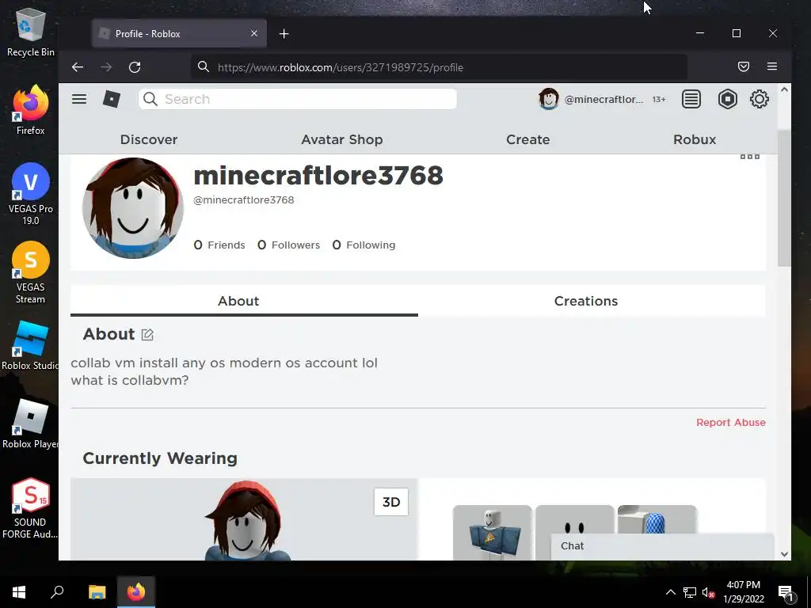The image size is (811, 608).
Task: Open muted volume tray icon
Action: click(708, 592)
